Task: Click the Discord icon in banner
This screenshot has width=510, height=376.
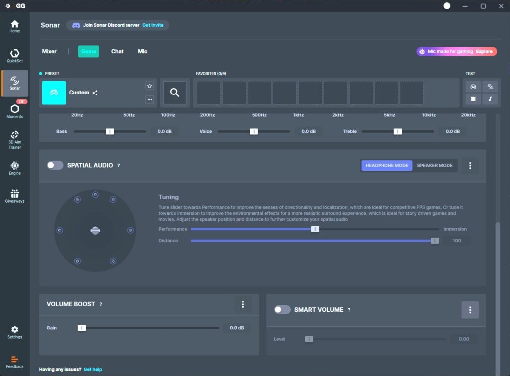Action: [x=76, y=25]
